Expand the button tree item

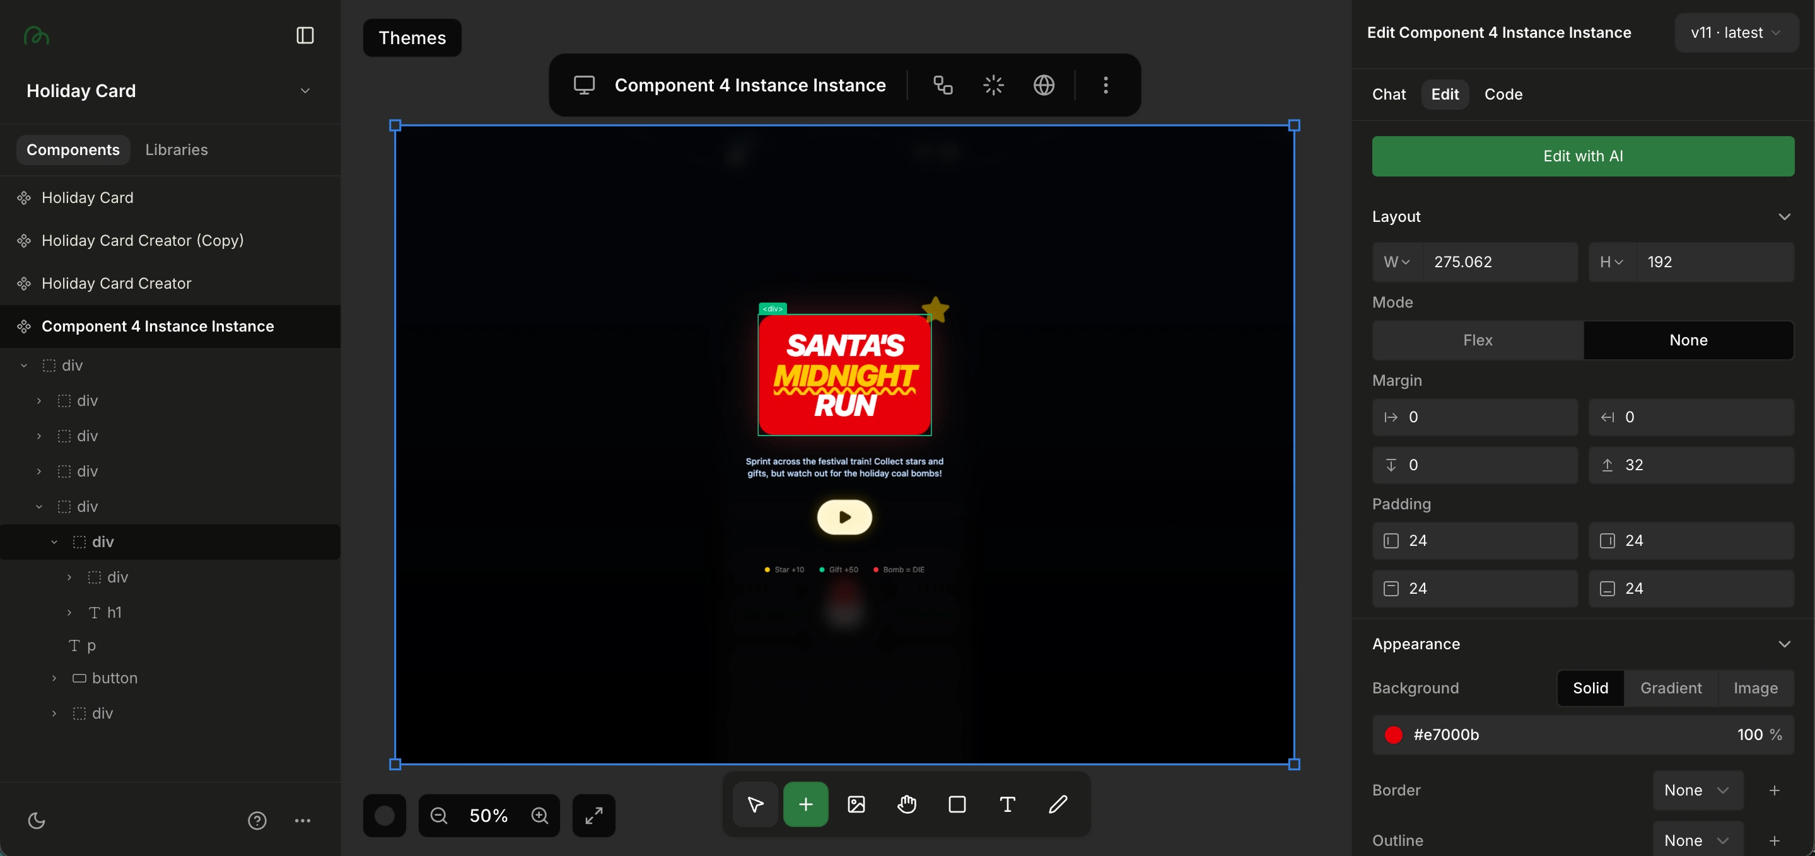coord(54,678)
